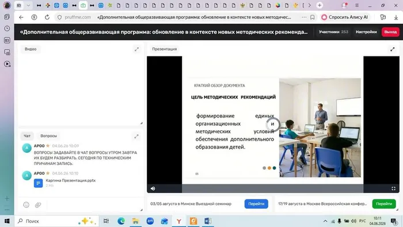Open the volume control in tray
The height and width of the screenshot is (227, 403).
pyautogui.click(x=353, y=221)
